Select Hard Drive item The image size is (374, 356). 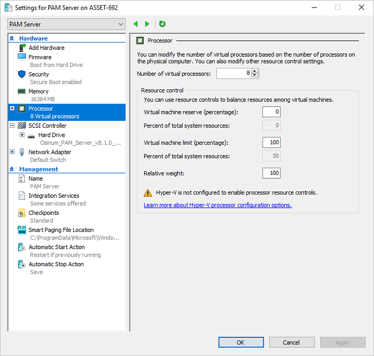52,135
